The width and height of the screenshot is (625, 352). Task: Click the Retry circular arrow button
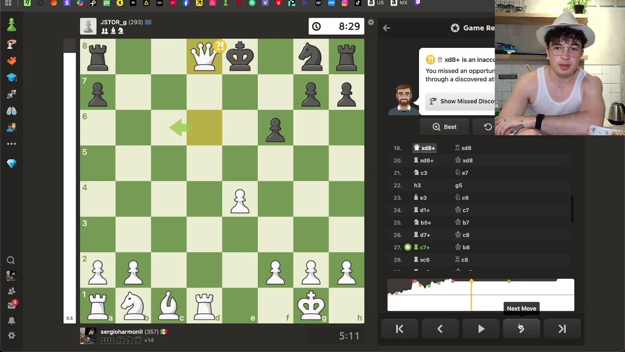[488, 127]
